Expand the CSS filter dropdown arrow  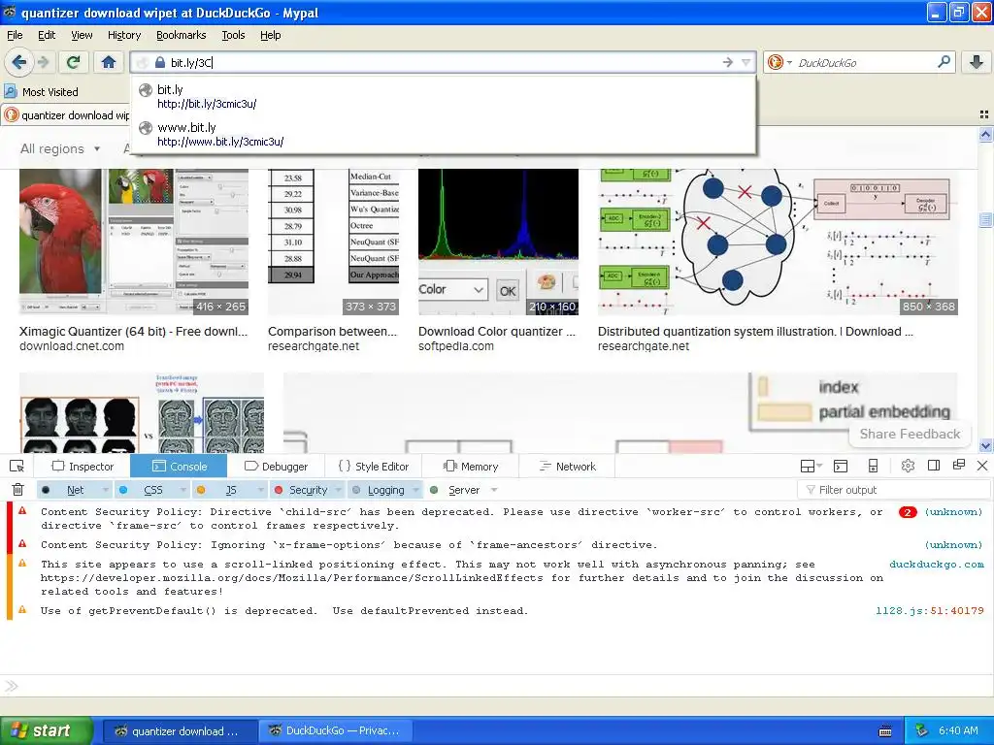click(x=183, y=490)
